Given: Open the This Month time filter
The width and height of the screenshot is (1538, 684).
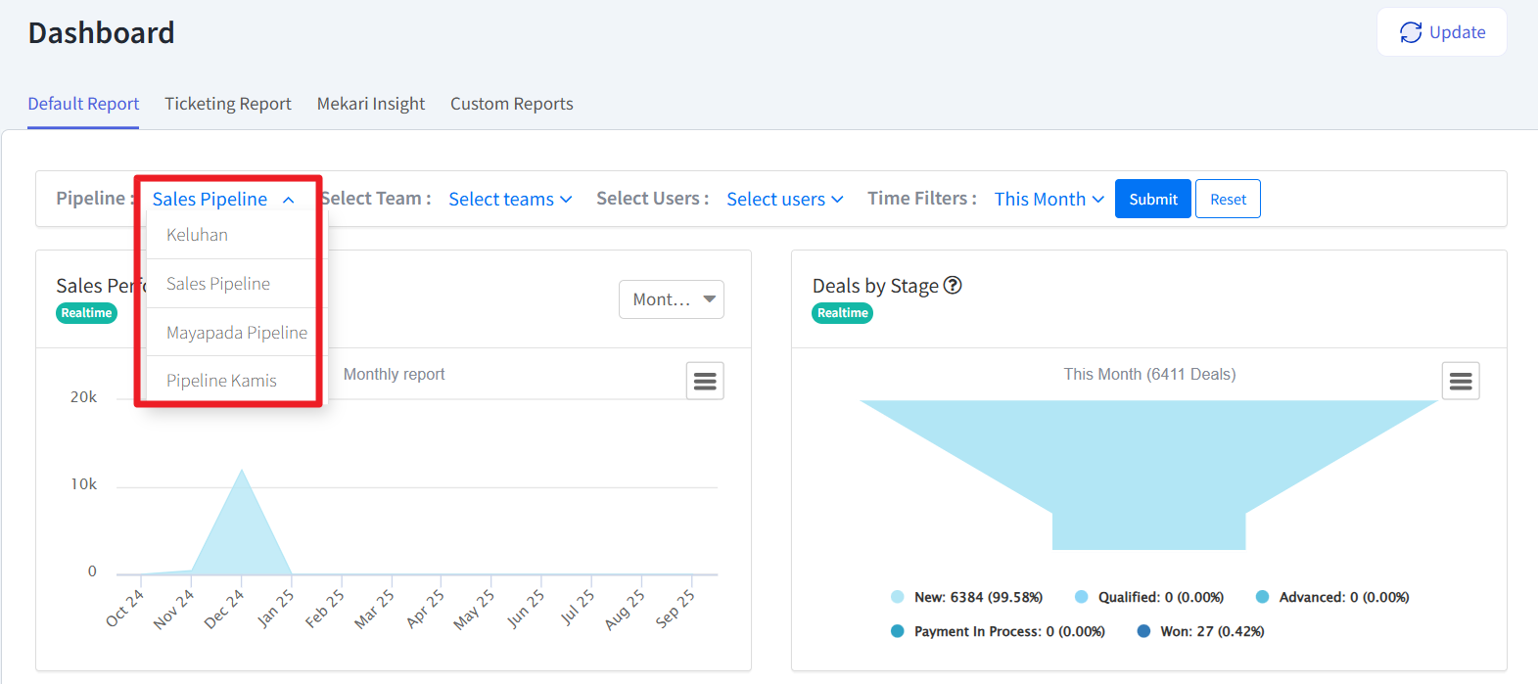Looking at the screenshot, I should 1049,199.
